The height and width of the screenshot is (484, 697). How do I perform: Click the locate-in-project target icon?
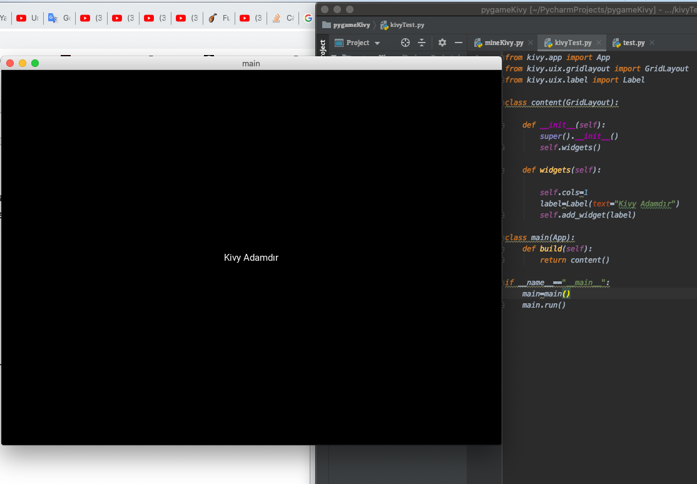pyautogui.click(x=405, y=43)
